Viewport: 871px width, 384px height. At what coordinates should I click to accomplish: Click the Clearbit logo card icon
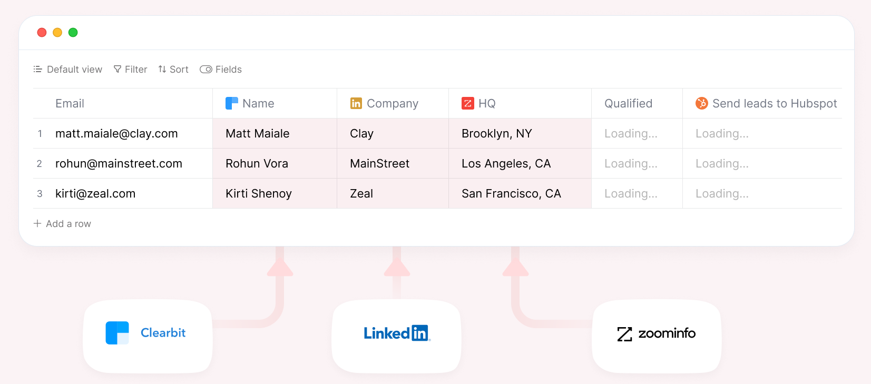pyautogui.click(x=118, y=333)
